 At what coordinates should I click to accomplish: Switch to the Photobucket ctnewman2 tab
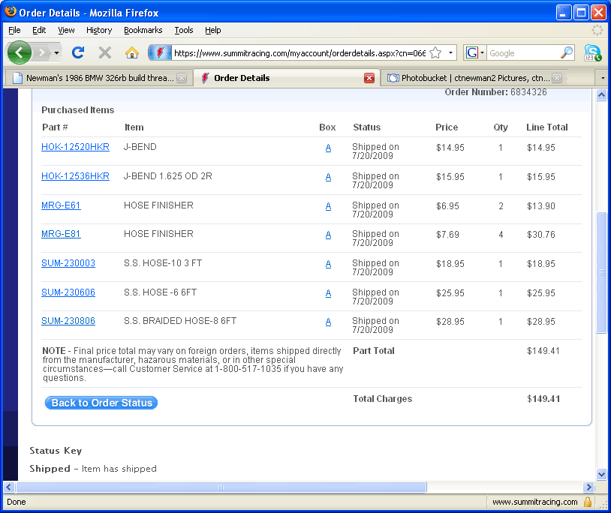(x=475, y=78)
